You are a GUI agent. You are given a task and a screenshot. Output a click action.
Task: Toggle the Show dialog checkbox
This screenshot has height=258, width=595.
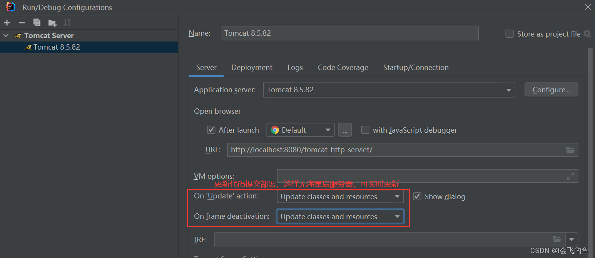pyautogui.click(x=417, y=196)
